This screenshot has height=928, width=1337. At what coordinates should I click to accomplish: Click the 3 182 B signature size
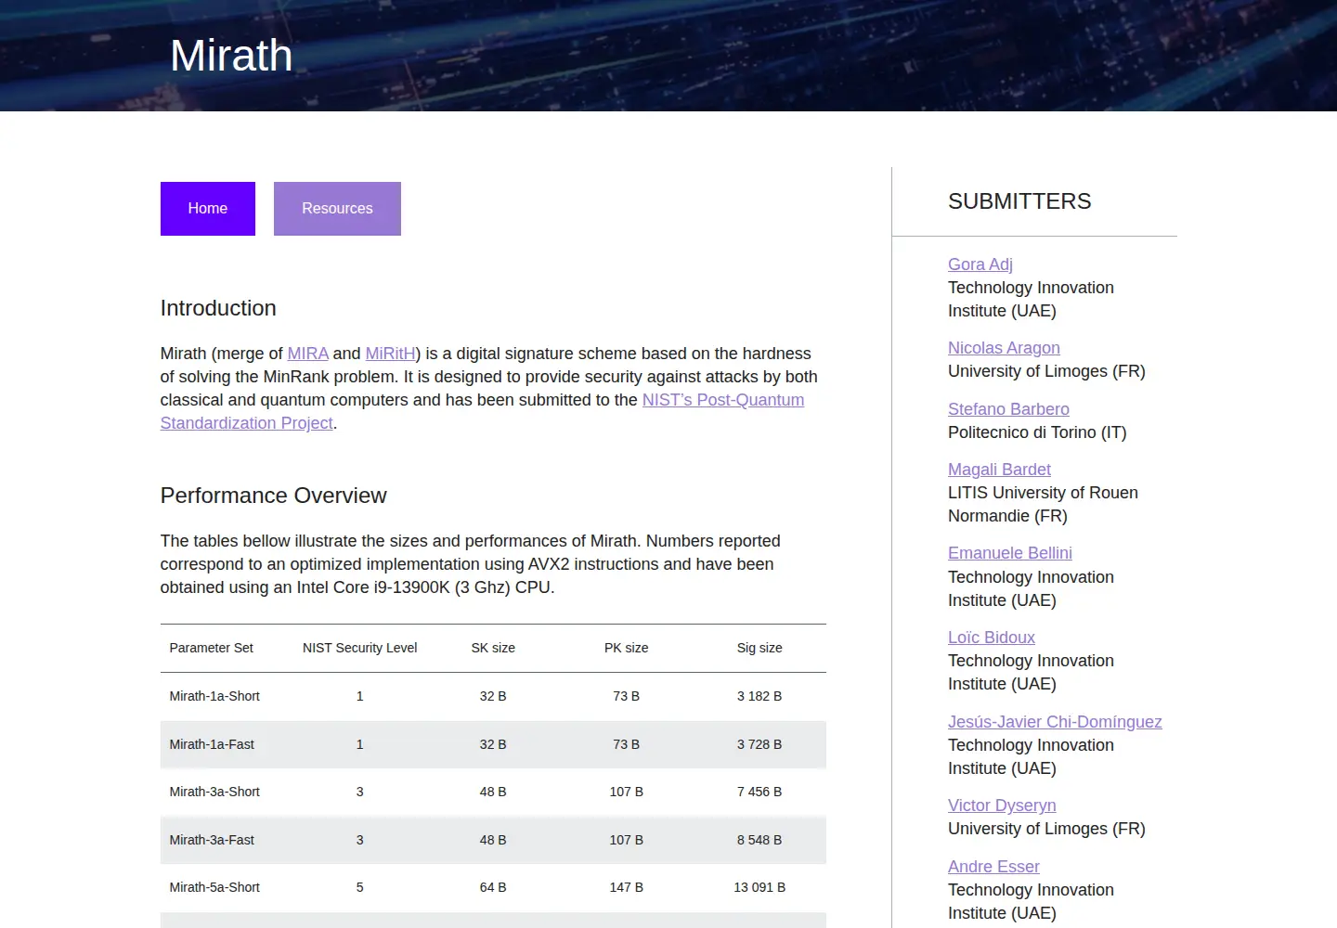(x=759, y=696)
